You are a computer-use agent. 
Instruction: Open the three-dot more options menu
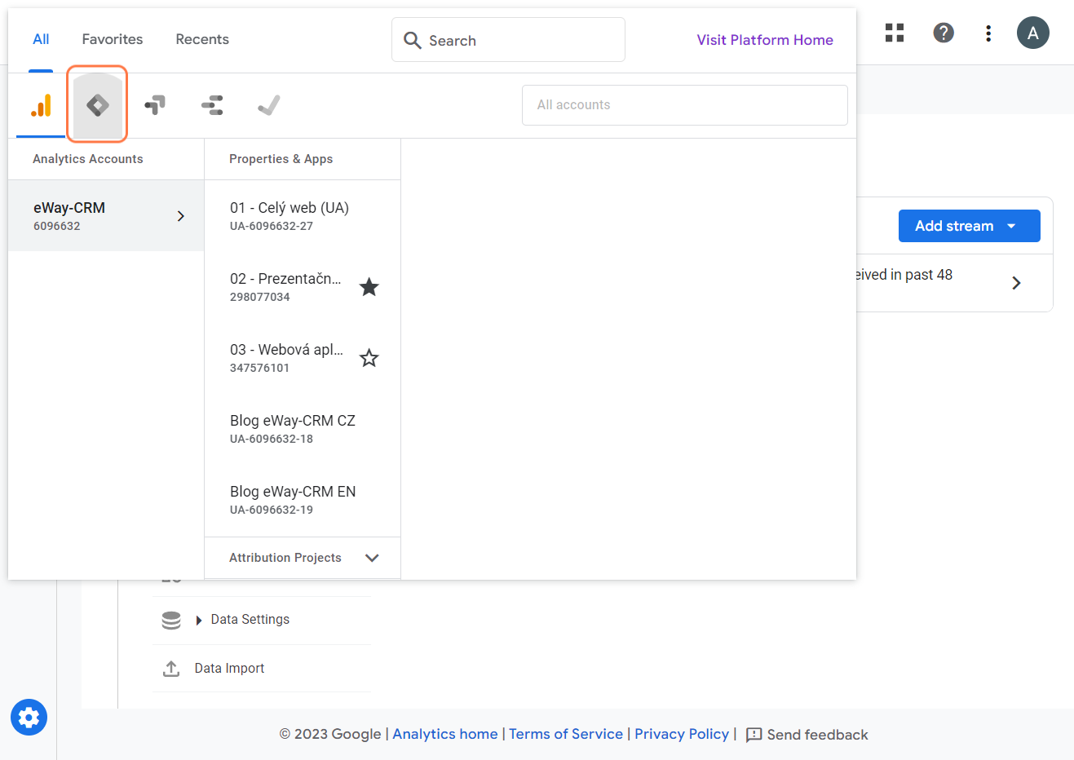(988, 33)
